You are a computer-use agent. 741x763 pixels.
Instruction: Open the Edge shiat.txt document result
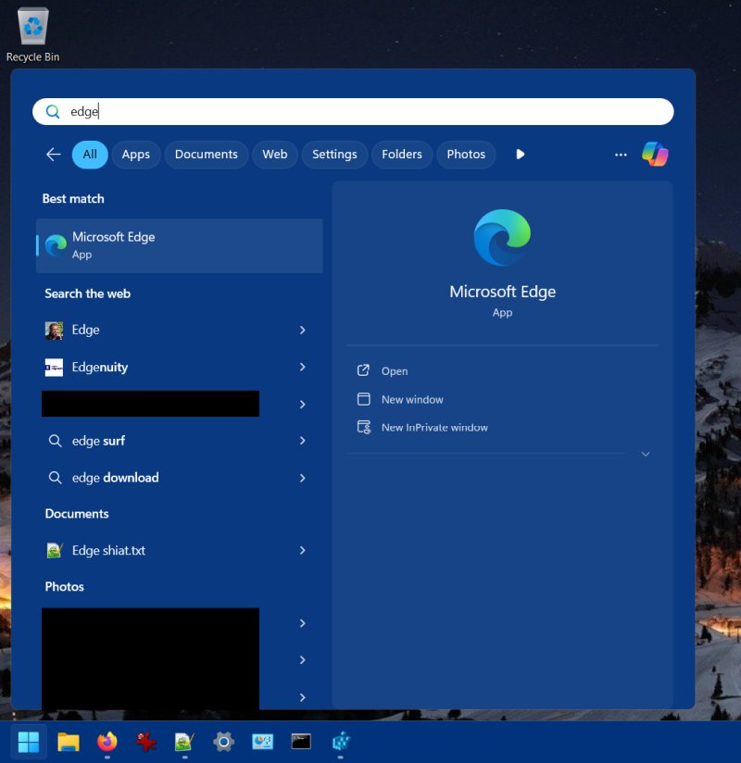click(108, 551)
